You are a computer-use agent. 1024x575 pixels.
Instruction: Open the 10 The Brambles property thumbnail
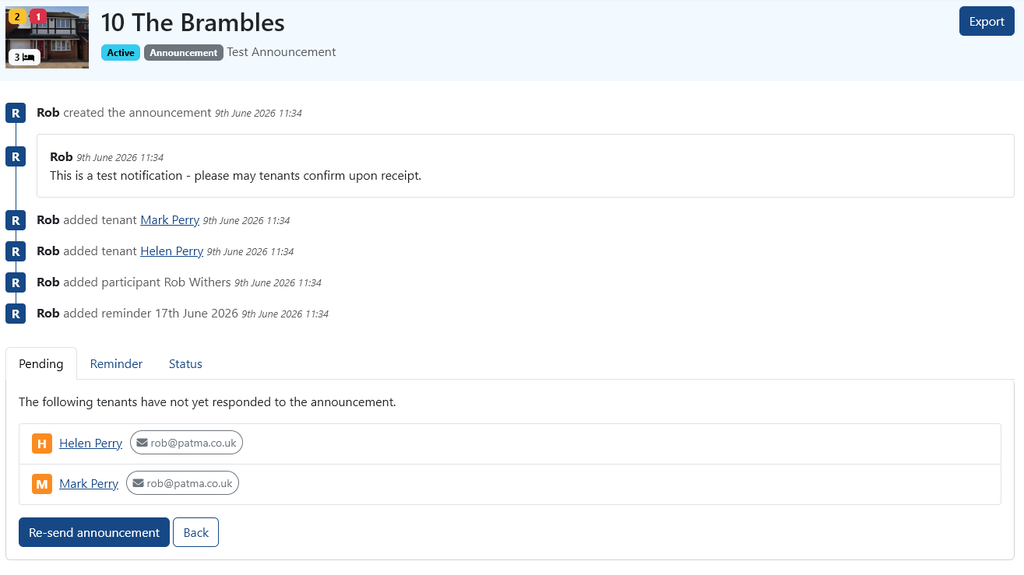pyautogui.click(x=47, y=37)
